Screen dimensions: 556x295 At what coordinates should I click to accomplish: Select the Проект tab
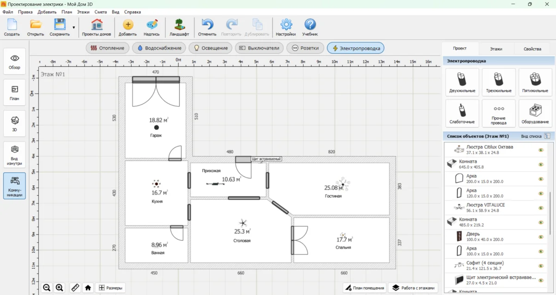pos(460,48)
